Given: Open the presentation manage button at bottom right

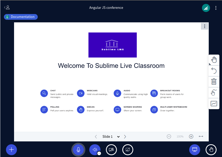Looking at the screenshot, I should [x=194, y=150].
